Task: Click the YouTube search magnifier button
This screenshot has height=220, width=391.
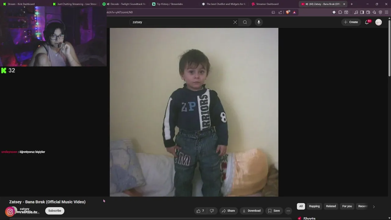Action: pos(245,22)
